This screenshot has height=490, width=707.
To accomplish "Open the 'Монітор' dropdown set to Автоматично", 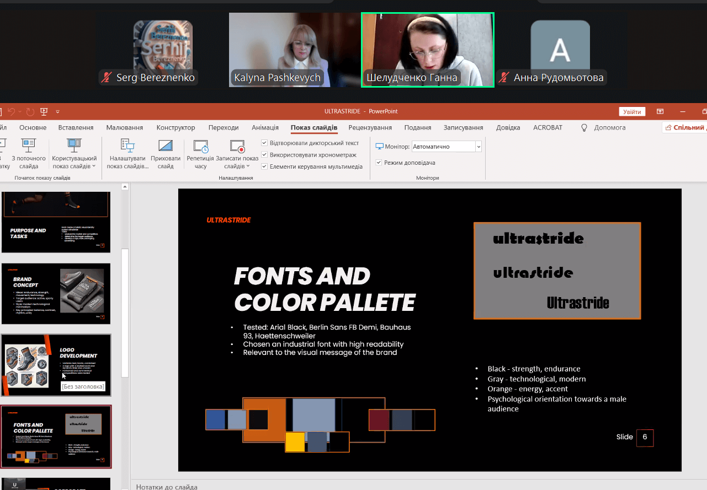I will tap(478, 147).
